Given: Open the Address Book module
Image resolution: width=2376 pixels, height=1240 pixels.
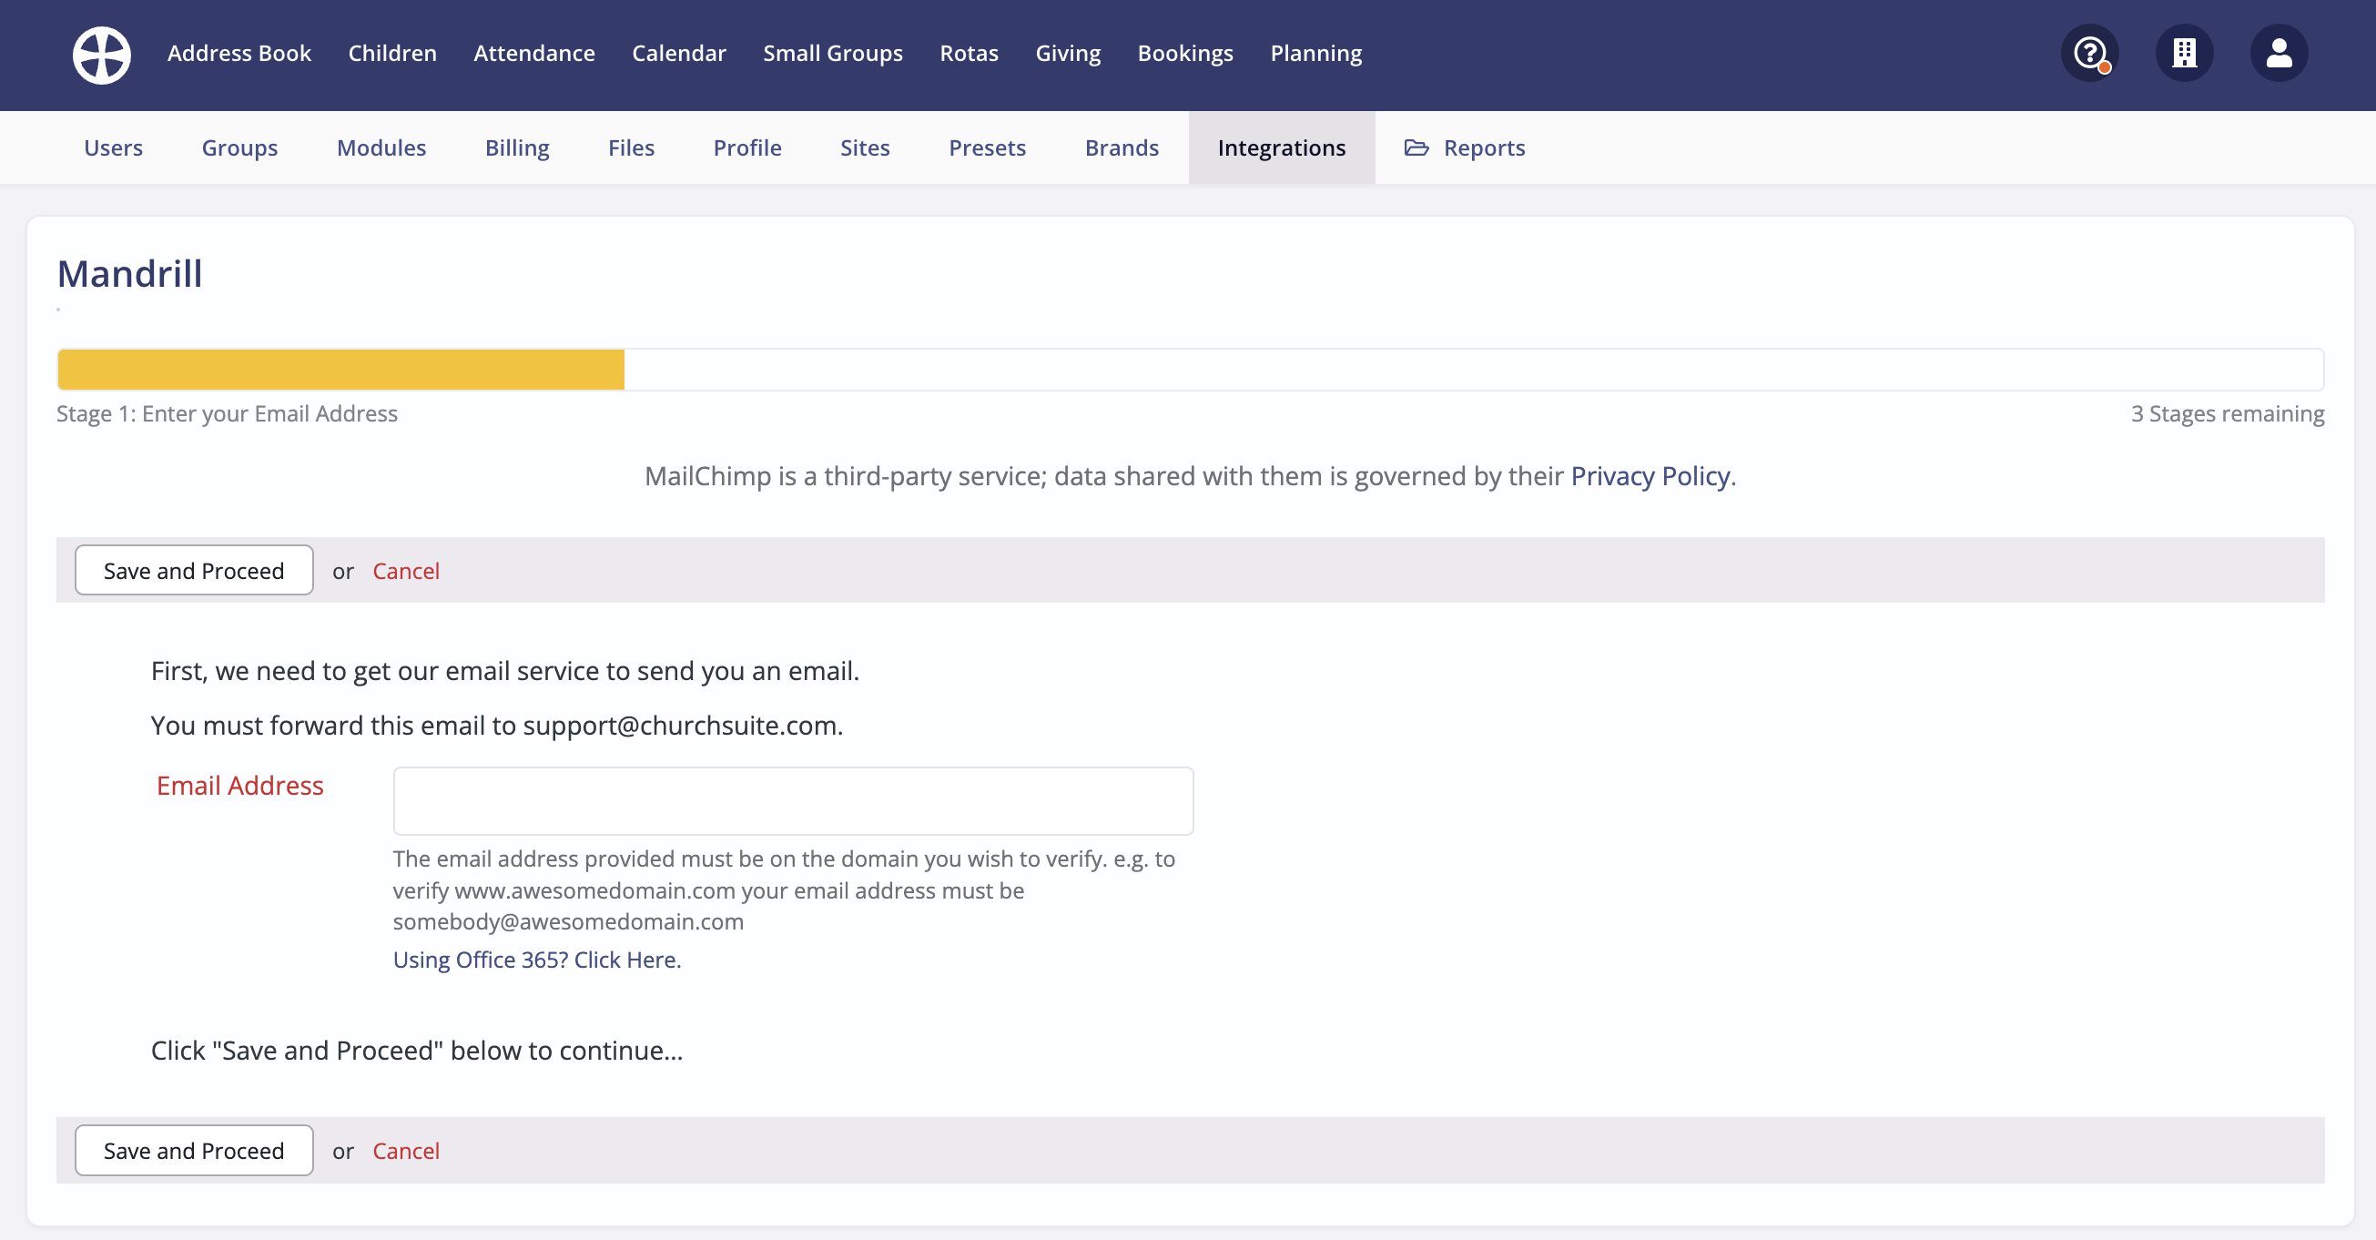Looking at the screenshot, I should click(239, 54).
